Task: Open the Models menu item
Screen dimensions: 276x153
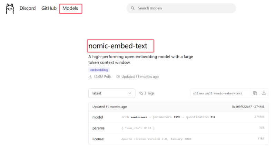Action: click(x=70, y=8)
